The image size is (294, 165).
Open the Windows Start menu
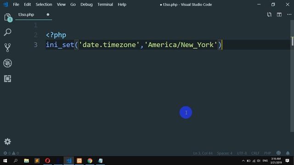pyautogui.click(x=5, y=161)
